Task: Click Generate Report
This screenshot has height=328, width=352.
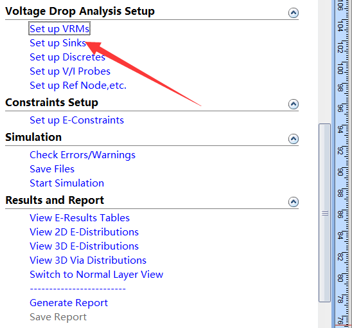Action: click(x=69, y=303)
